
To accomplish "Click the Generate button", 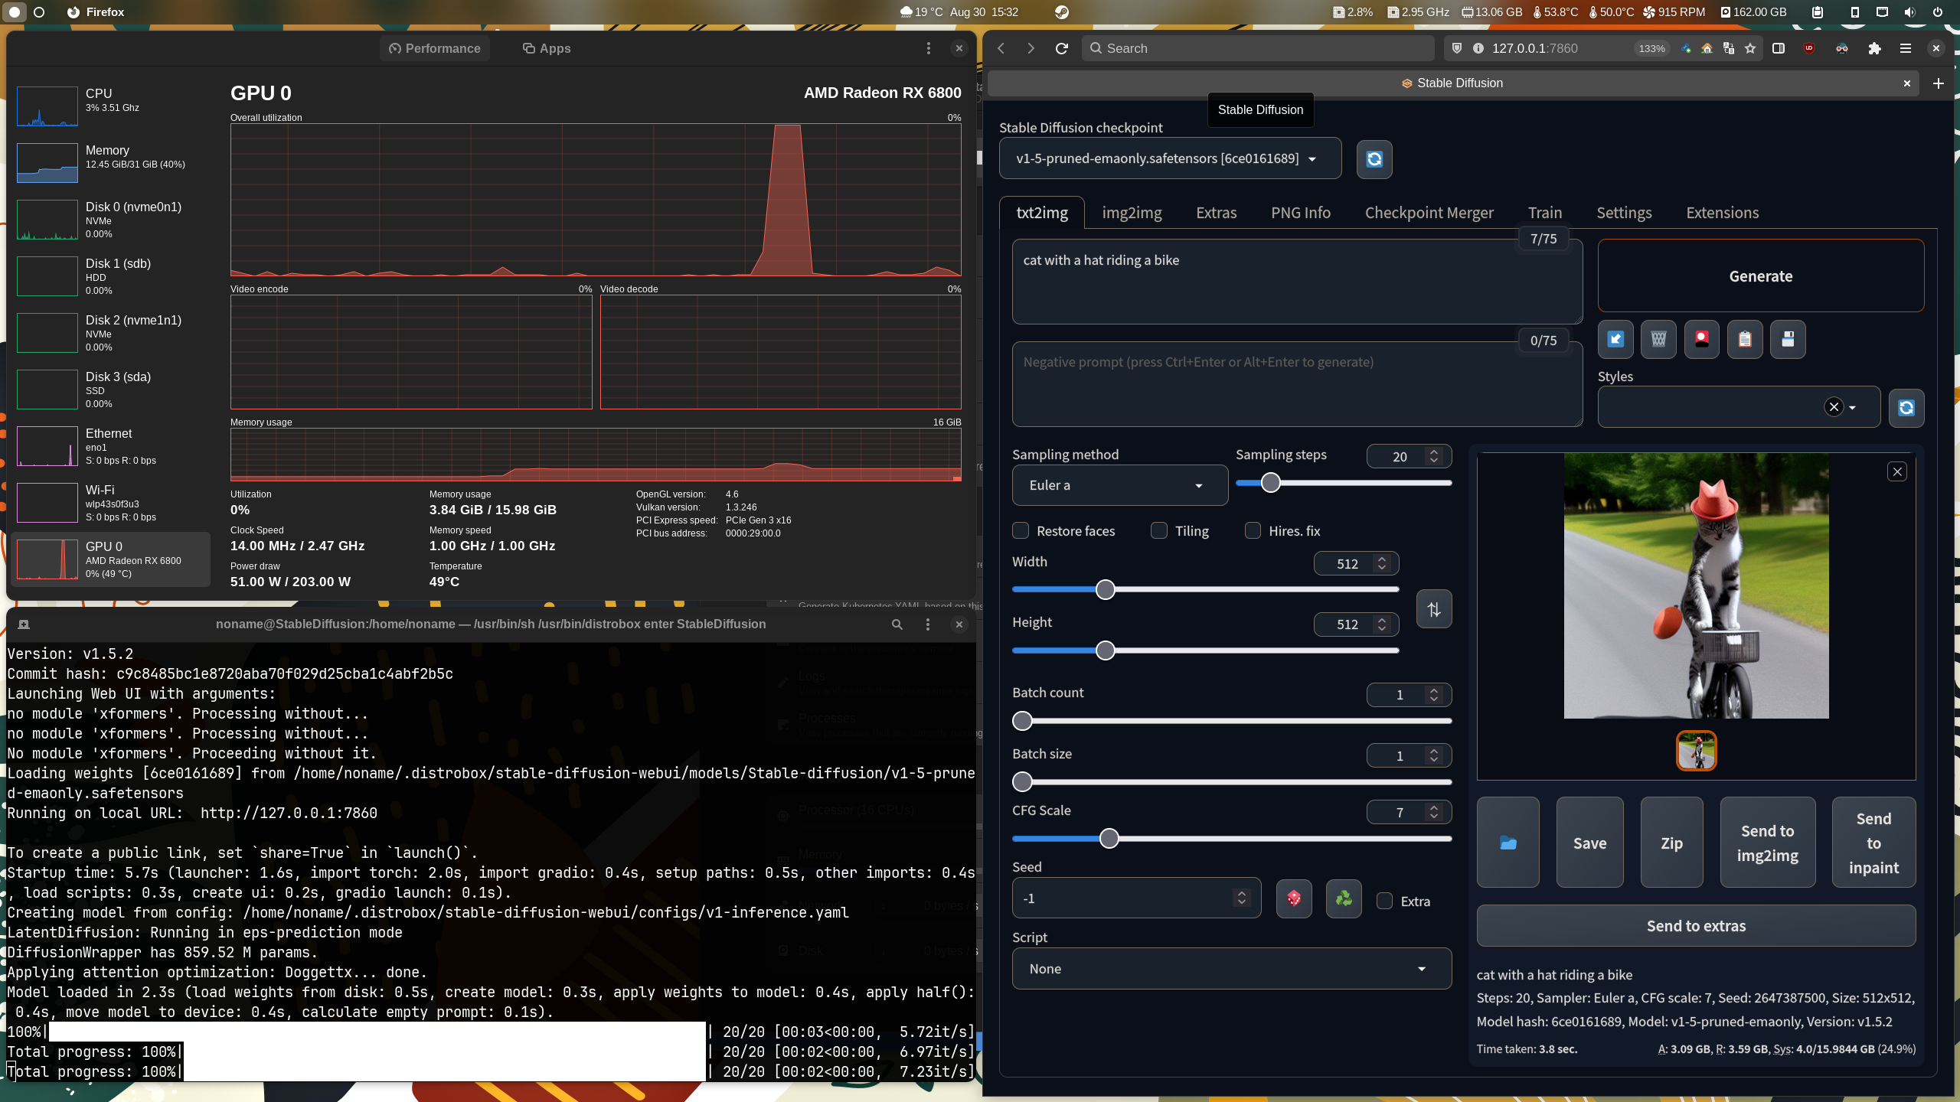I will (x=1761, y=276).
